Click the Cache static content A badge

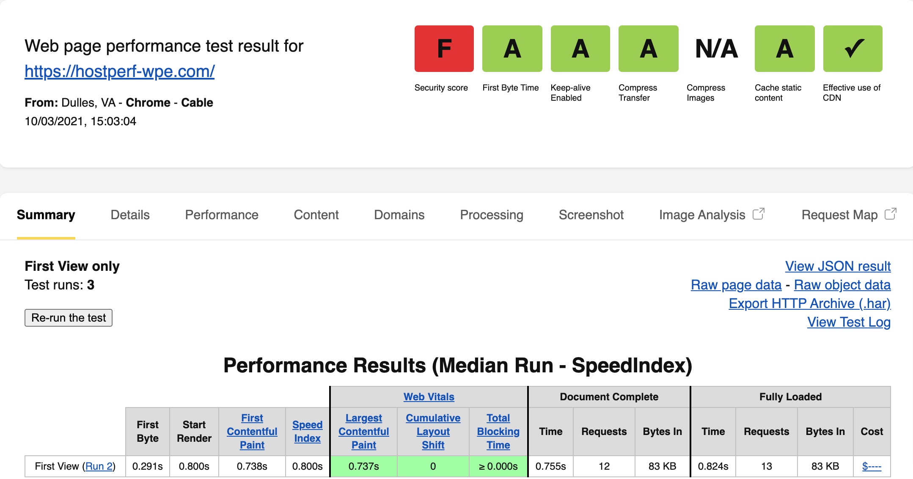(x=784, y=49)
